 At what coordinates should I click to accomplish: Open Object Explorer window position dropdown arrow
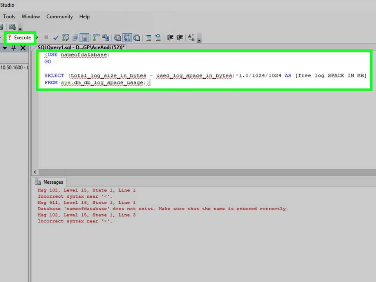[5, 48]
